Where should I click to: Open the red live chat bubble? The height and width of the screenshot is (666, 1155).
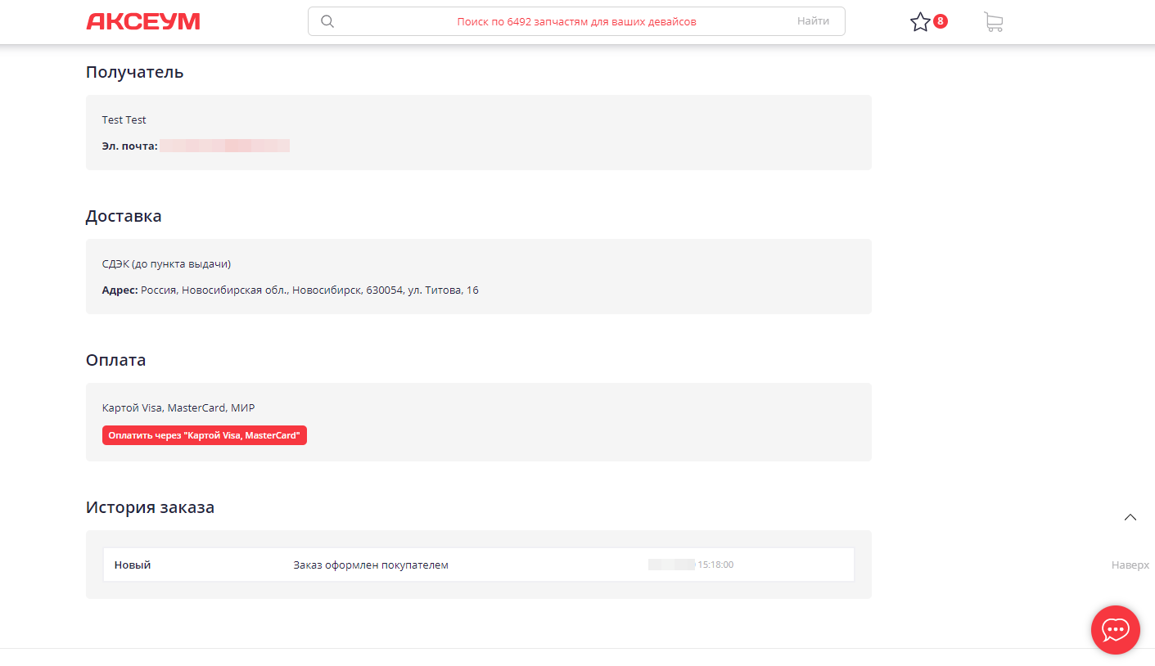click(x=1115, y=629)
